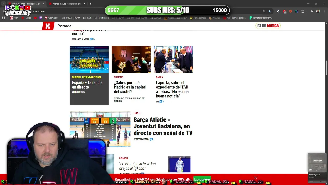Open the sport bookmark

point(14,18)
